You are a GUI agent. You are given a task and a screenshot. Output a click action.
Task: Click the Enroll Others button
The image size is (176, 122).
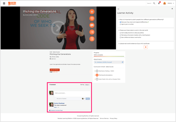54,70
